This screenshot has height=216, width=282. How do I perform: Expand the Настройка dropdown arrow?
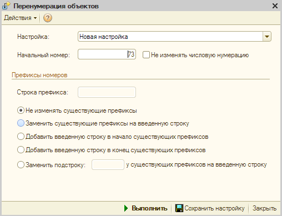click(x=267, y=37)
